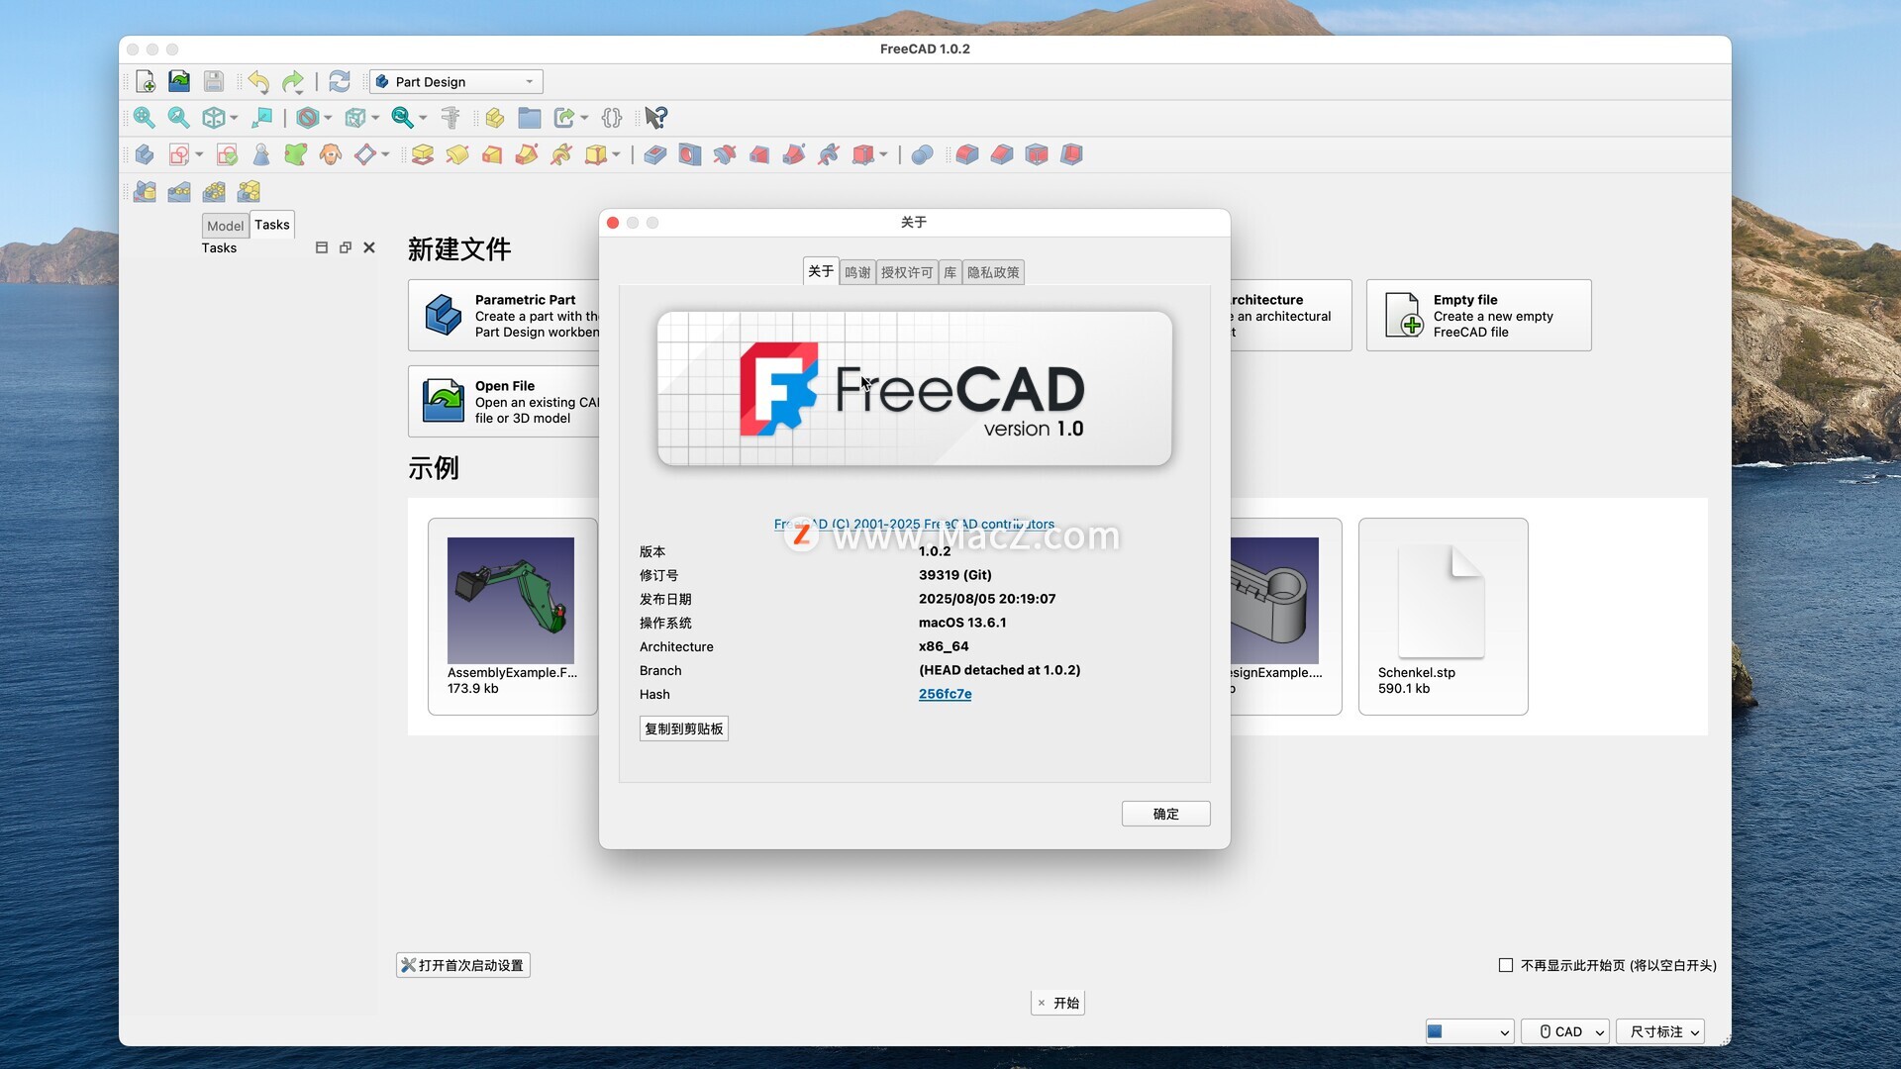Click the Mirrored feature icon
Screen dimensions: 1901x1069
coord(145,191)
